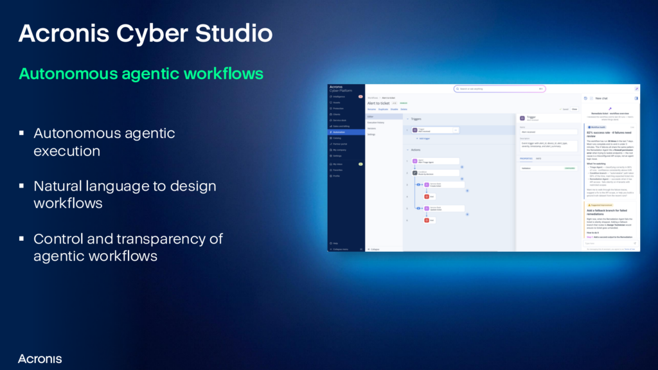Click the Workflow health badge
The height and width of the screenshot is (370, 658).
[x=596, y=127]
